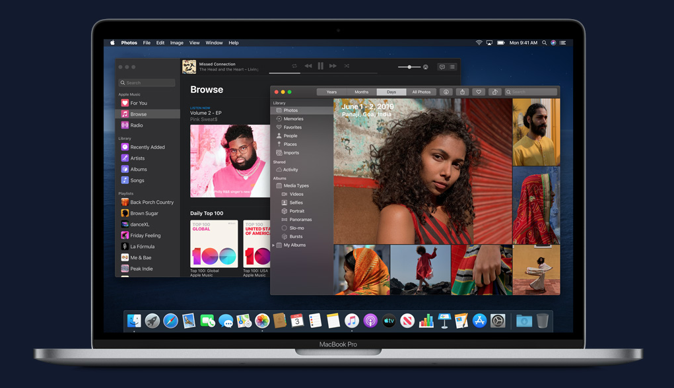This screenshot has width=674, height=388.
Task: Open the danceXL playlist
Action: 147,224
